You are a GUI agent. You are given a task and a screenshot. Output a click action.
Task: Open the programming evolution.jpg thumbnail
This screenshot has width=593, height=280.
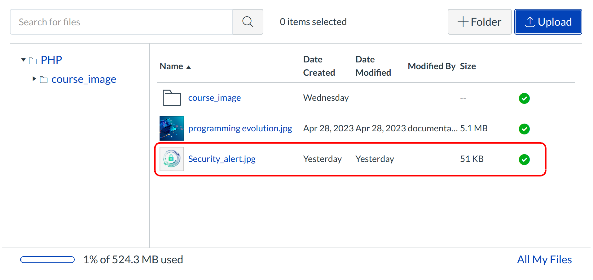point(172,129)
